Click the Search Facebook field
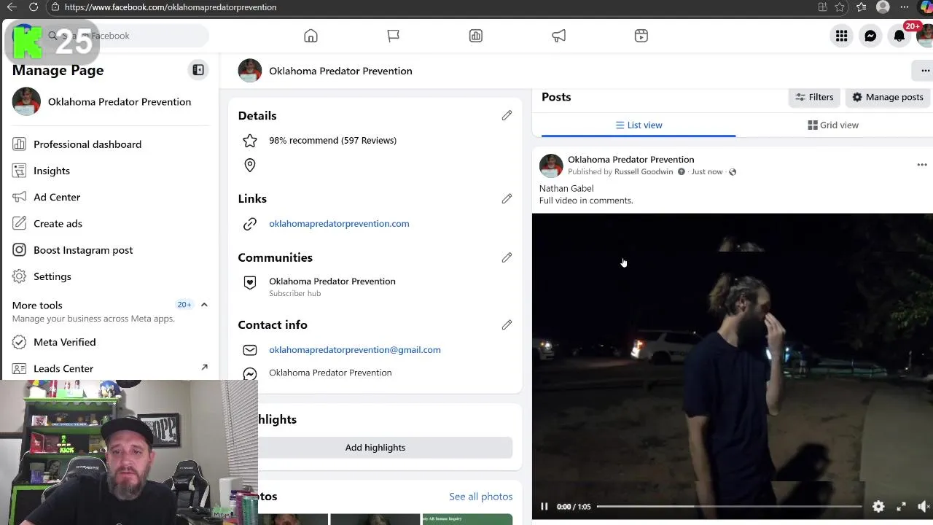933x525 pixels. pos(128,36)
